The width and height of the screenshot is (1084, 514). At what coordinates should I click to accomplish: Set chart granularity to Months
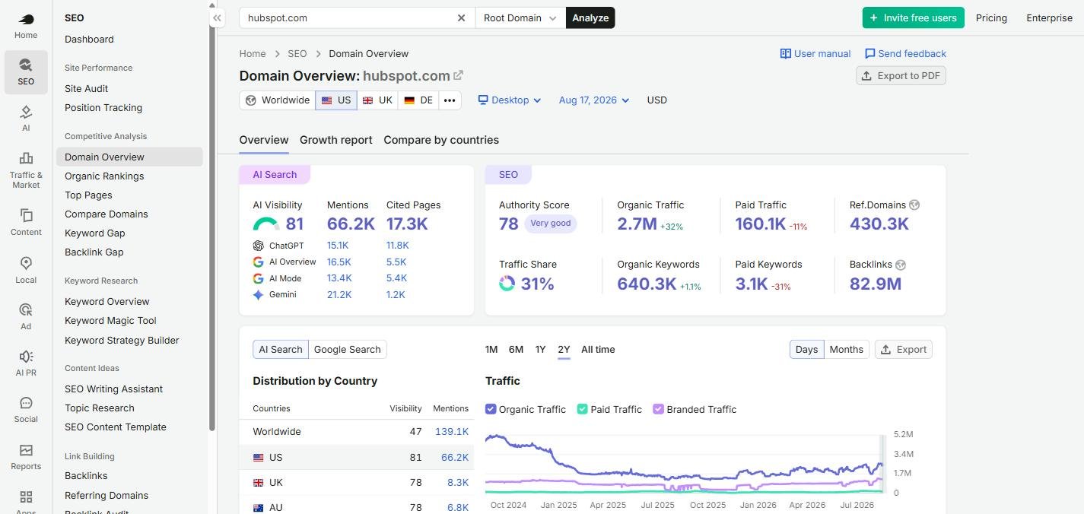pyautogui.click(x=847, y=350)
